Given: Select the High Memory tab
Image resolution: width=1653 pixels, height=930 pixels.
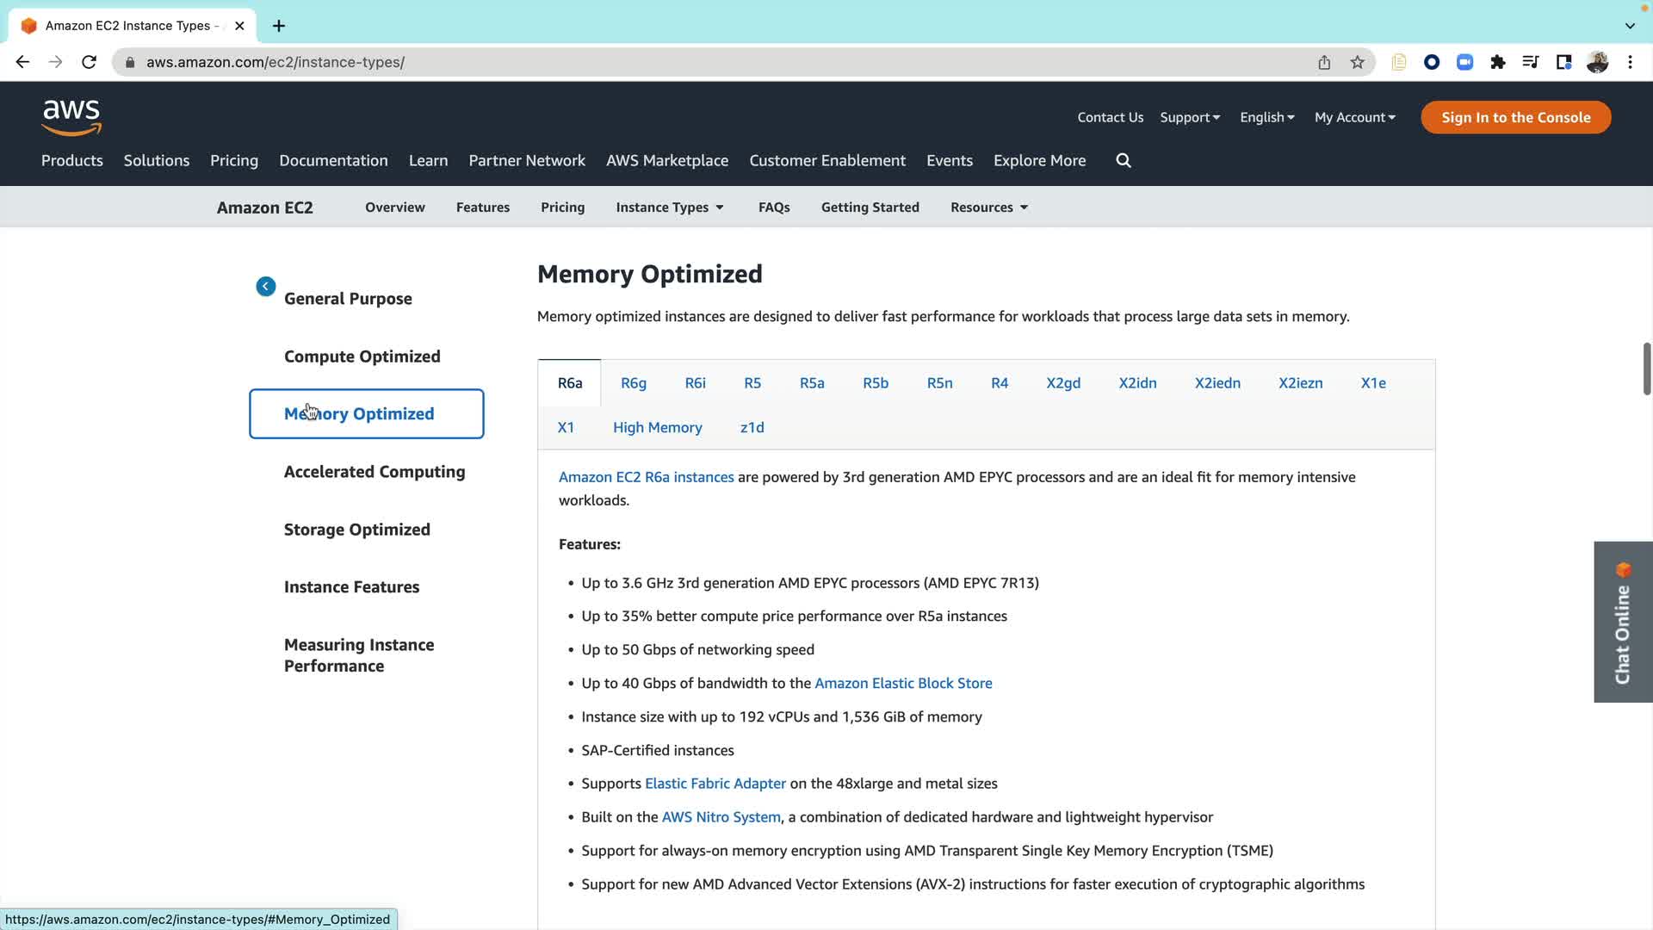Looking at the screenshot, I should tap(658, 428).
